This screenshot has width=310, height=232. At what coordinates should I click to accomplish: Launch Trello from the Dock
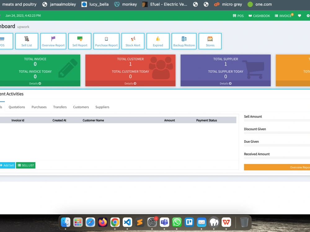click(189, 222)
